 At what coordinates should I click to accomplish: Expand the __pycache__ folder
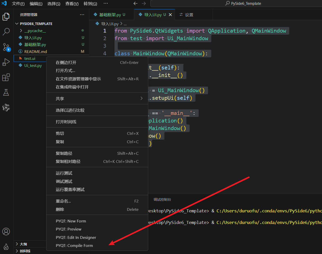pyautogui.click(x=35, y=31)
